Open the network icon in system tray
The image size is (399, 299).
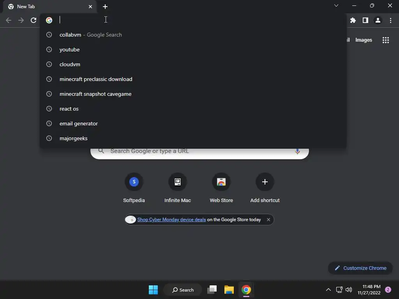click(x=339, y=290)
